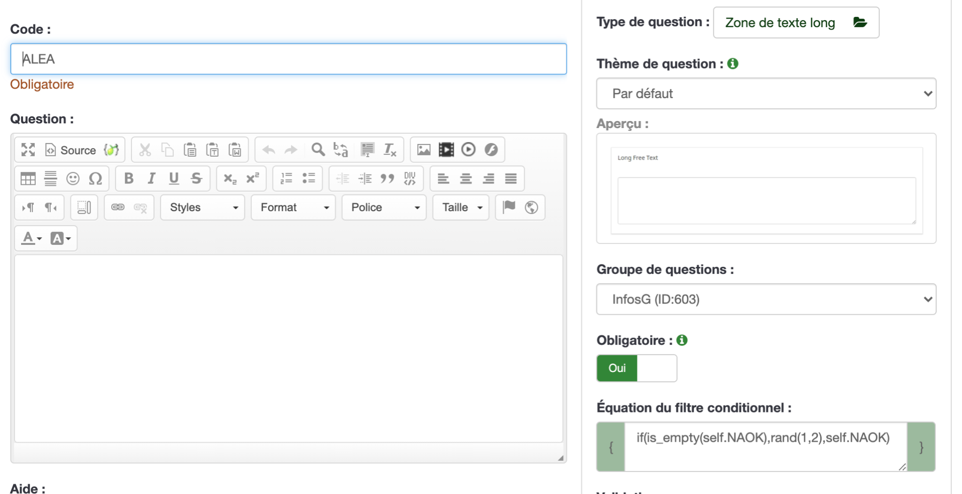Open the Thème de question dropdown
Viewport: 962px width, 494px height.
click(x=766, y=94)
